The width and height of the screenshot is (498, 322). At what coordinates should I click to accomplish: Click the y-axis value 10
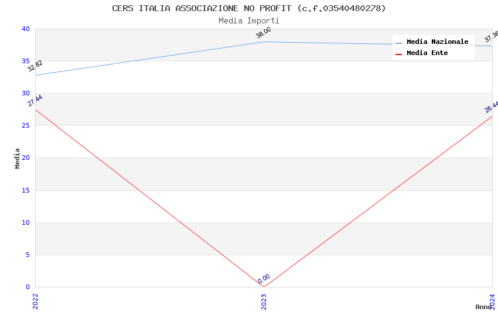click(x=26, y=222)
